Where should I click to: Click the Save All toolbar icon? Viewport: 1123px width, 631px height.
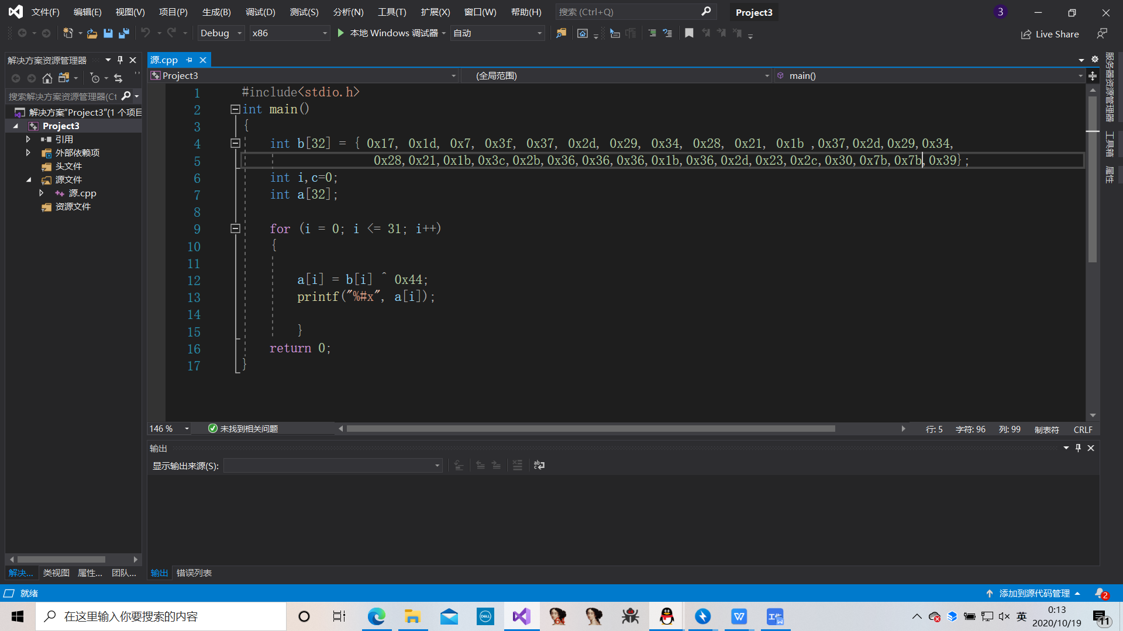[123, 33]
